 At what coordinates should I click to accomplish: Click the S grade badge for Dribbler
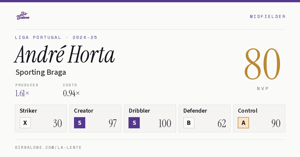134,123
